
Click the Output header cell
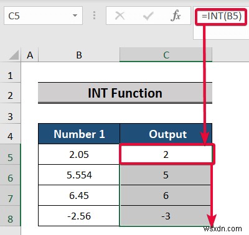[166, 134]
